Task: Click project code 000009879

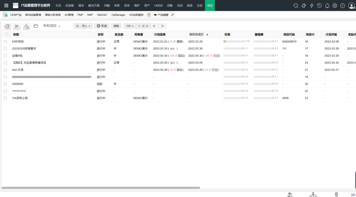Action: [289, 41]
